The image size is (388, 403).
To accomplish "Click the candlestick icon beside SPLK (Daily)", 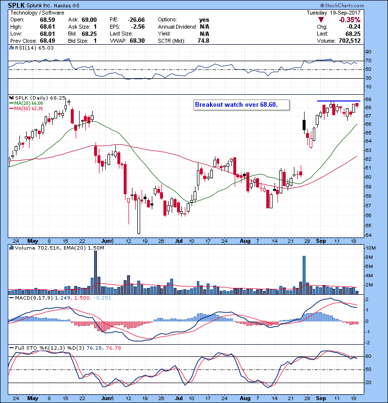I will click(x=11, y=98).
